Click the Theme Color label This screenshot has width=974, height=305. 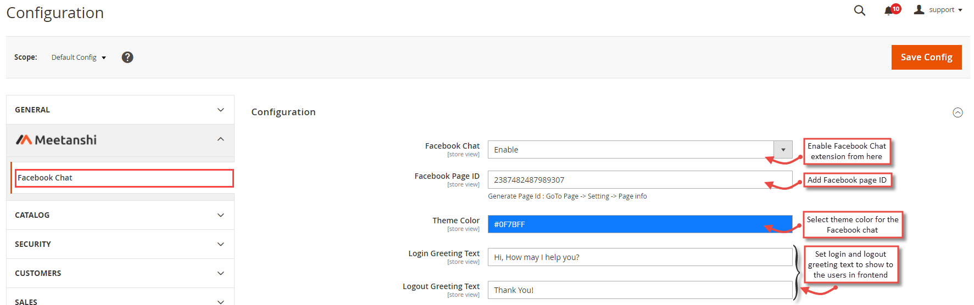coord(456,221)
